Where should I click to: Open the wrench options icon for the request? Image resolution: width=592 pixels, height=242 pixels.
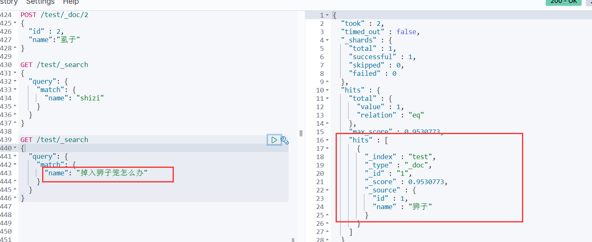285,140
